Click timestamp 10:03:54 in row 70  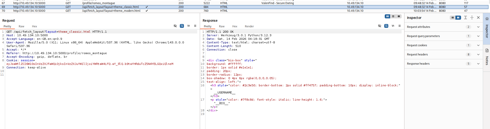click(425, 11)
